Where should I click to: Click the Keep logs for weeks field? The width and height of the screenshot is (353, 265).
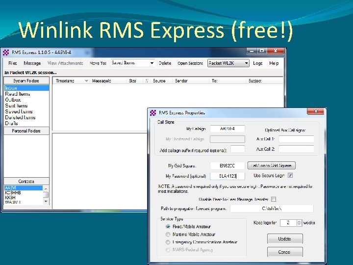(x=288, y=223)
